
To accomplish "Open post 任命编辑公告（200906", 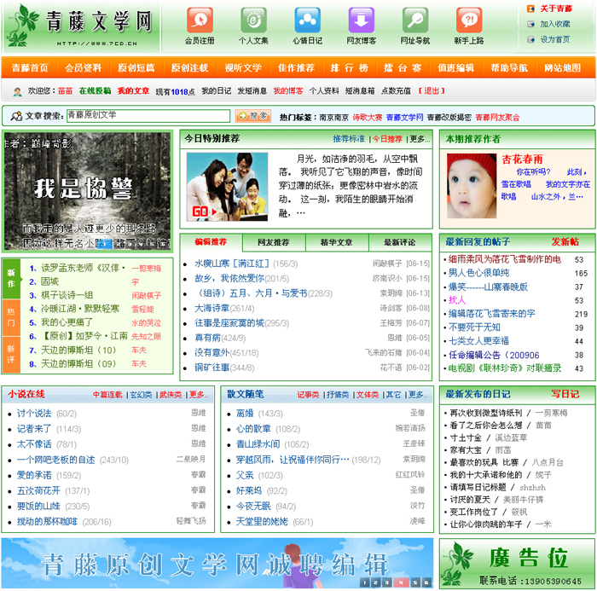I will [494, 355].
